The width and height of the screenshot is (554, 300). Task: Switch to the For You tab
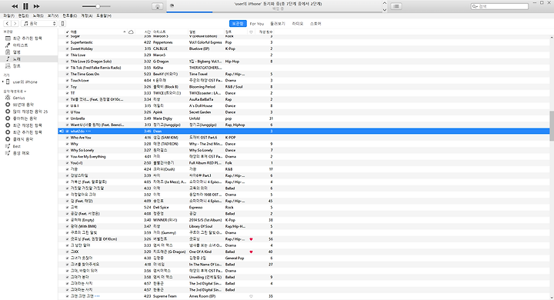click(257, 24)
